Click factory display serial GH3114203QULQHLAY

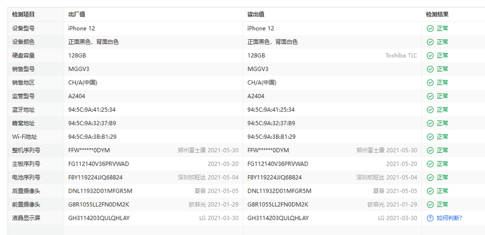point(99,218)
